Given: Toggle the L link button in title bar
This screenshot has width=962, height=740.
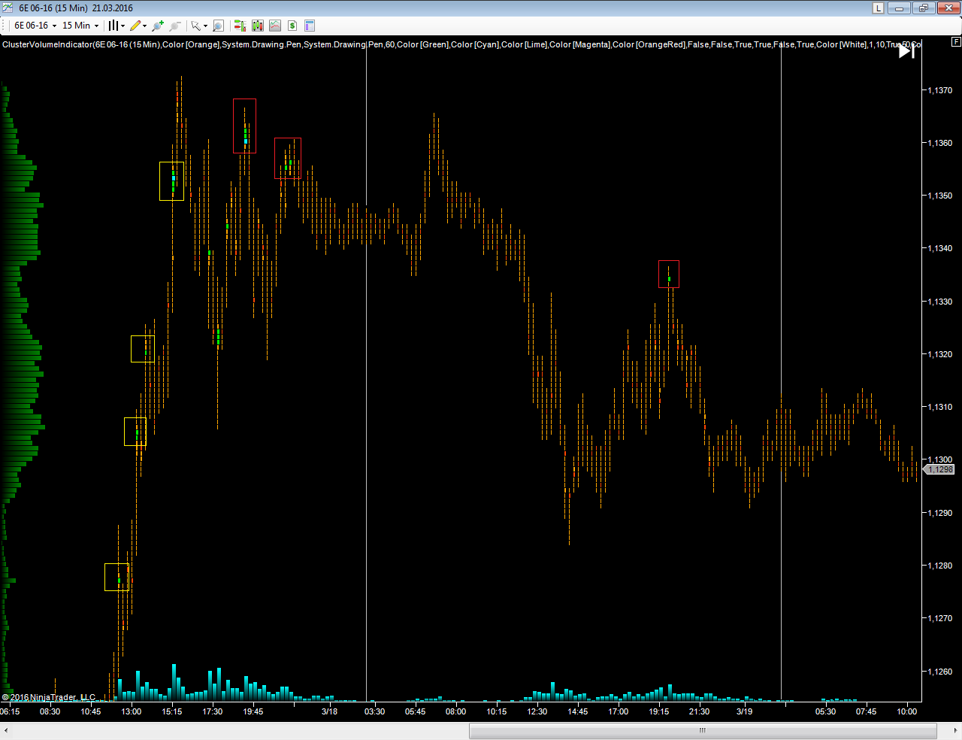Looking at the screenshot, I should pos(878,8).
